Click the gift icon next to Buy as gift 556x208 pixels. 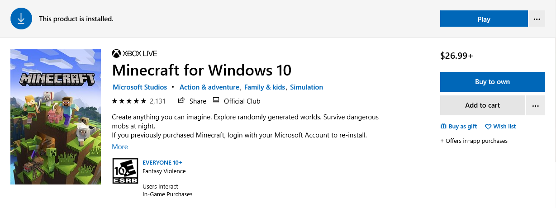(x=443, y=127)
